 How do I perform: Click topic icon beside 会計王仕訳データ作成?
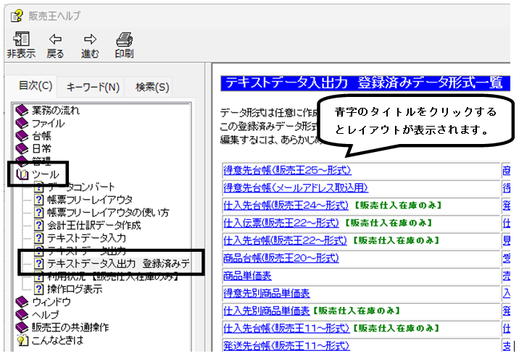pyautogui.click(x=38, y=225)
